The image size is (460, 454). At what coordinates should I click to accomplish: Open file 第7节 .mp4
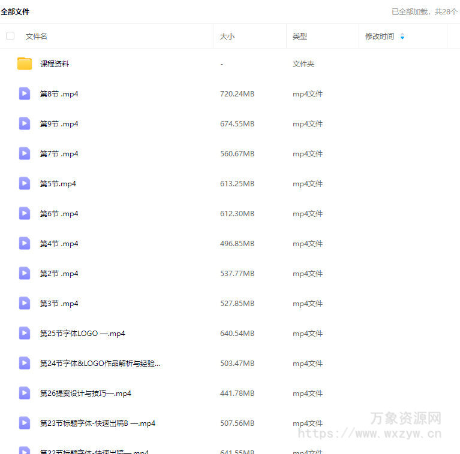pos(59,154)
